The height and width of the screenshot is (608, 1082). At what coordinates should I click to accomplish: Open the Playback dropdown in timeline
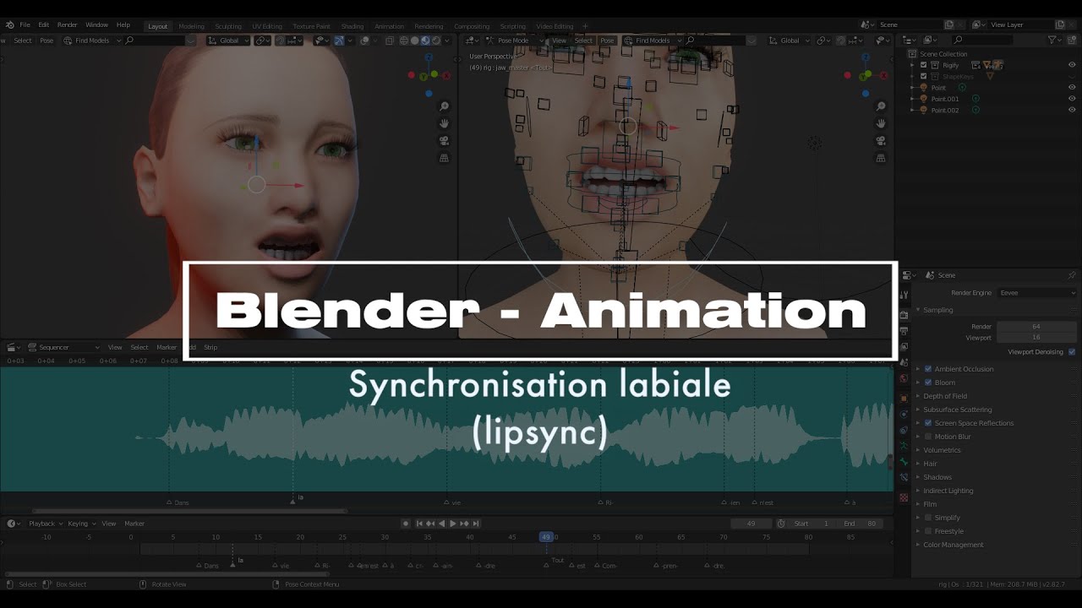[x=45, y=524]
